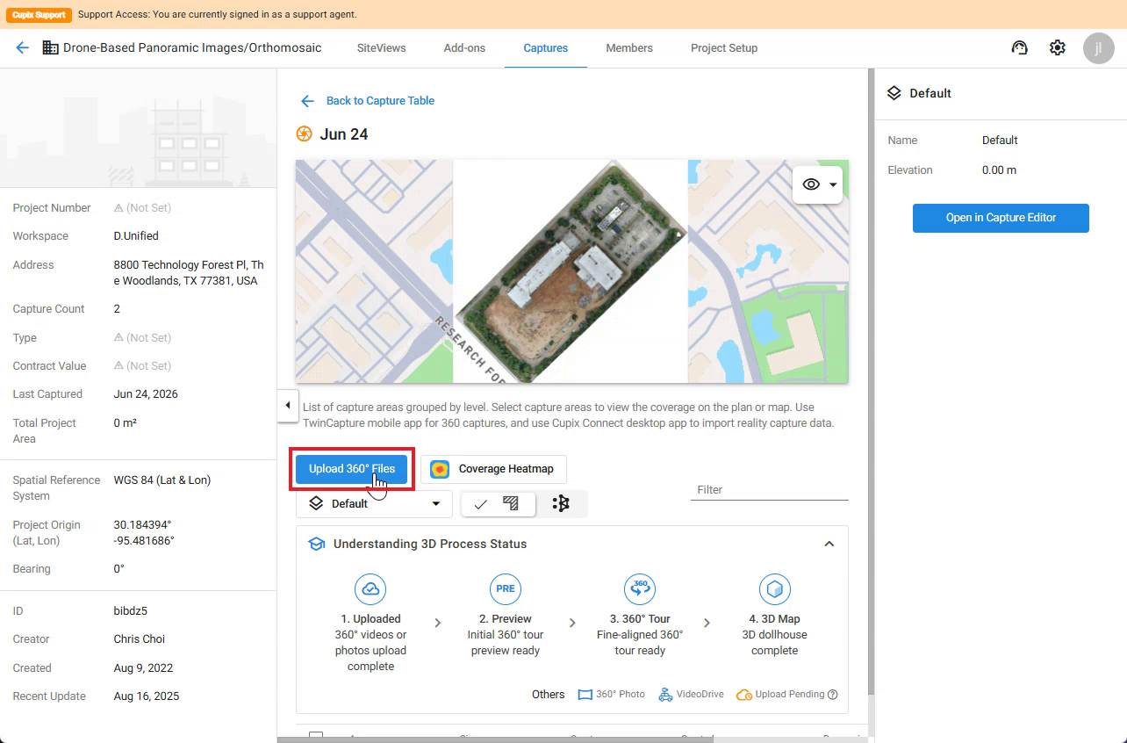Image resolution: width=1127 pixels, height=743 pixels.
Task: Open the Upload Pending help question mark
Action: [x=833, y=695]
